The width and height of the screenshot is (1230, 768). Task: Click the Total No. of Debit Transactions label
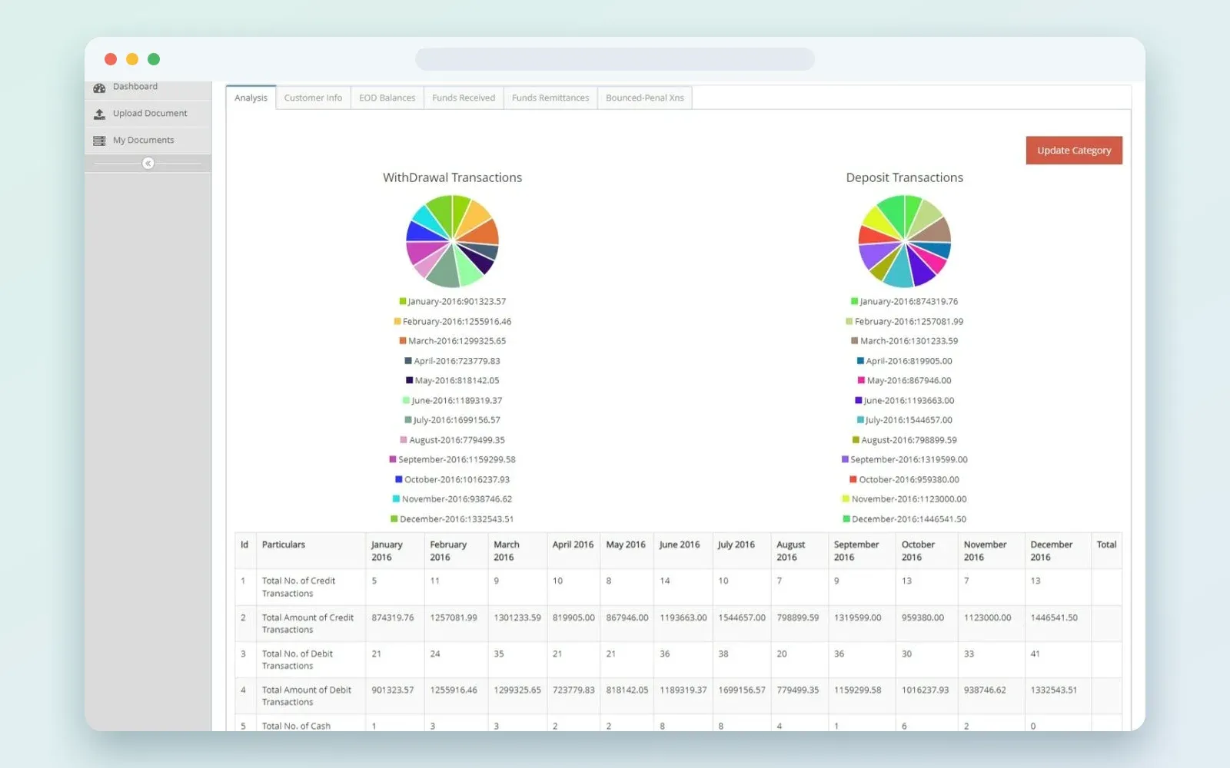point(298,660)
